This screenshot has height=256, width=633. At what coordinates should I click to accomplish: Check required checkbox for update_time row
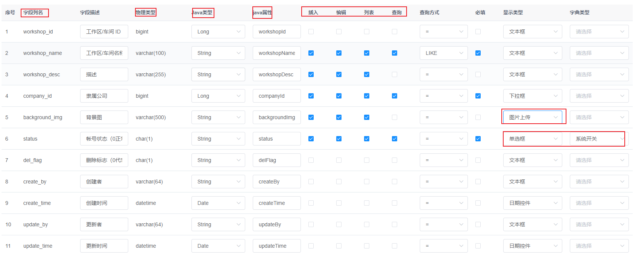tap(478, 246)
